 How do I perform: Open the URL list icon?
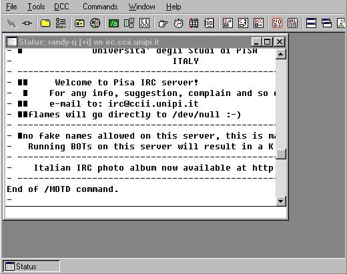click(292, 23)
